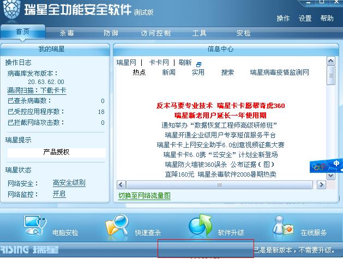This screenshot has height=259, width=343.
Task: Select the 新闻 news category
Action: [169, 72]
